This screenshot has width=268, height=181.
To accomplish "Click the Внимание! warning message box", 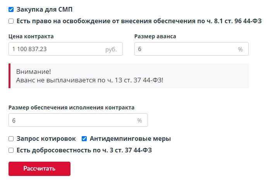I will tap(128, 76).
